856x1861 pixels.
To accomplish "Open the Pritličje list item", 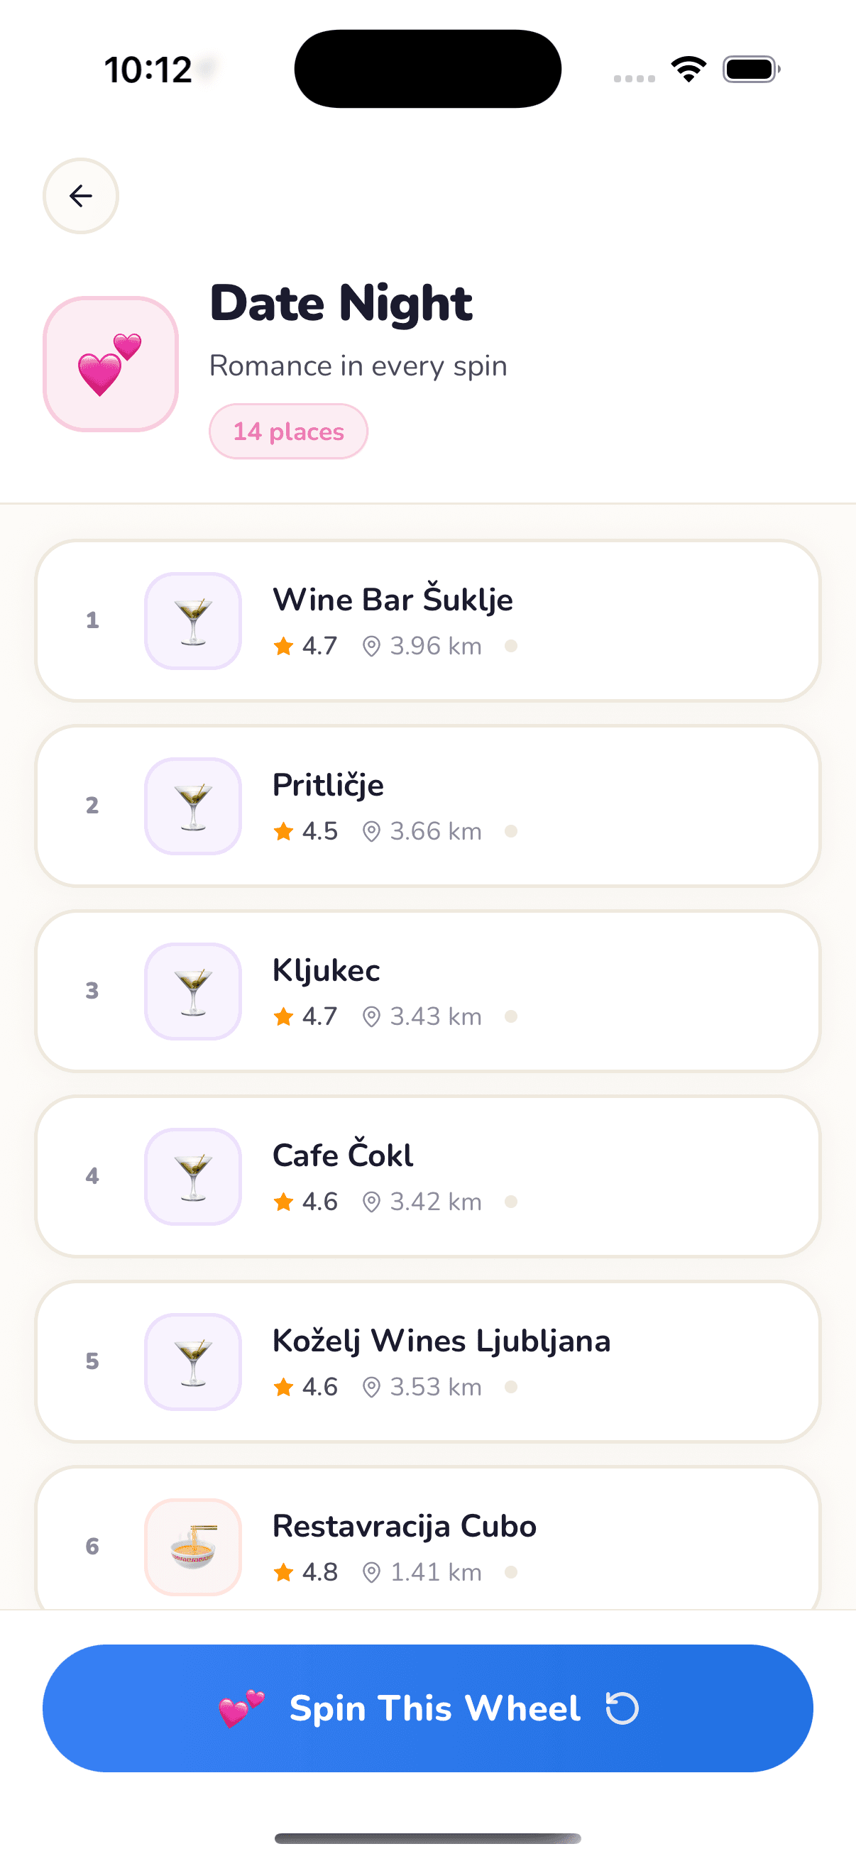I will (x=427, y=806).
